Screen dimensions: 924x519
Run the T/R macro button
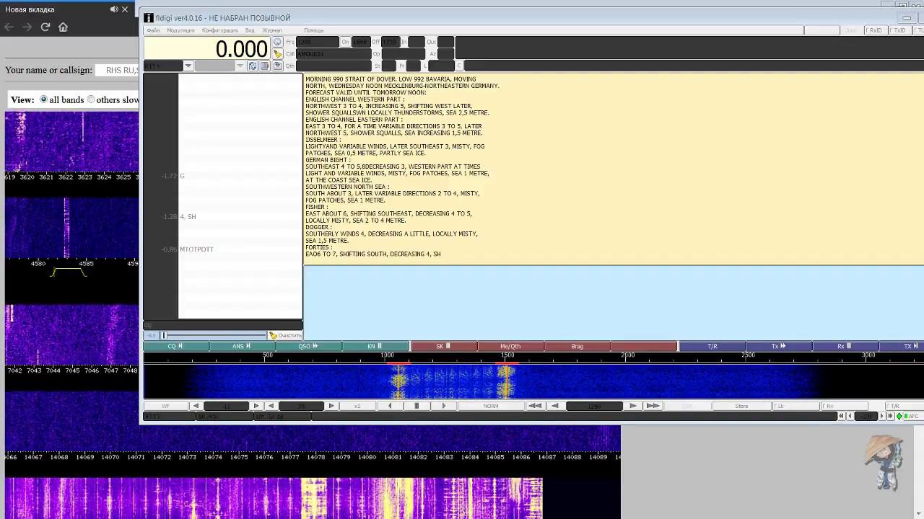[x=712, y=346]
